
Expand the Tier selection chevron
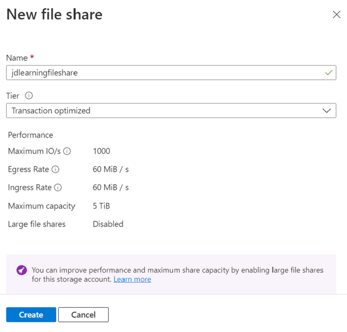click(x=326, y=111)
